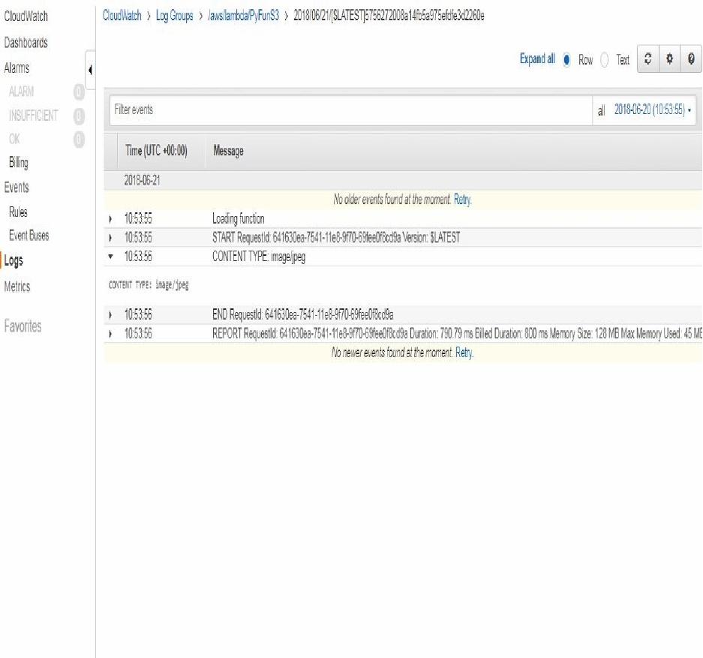Select the Row view radio button

(x=566, y=59)
